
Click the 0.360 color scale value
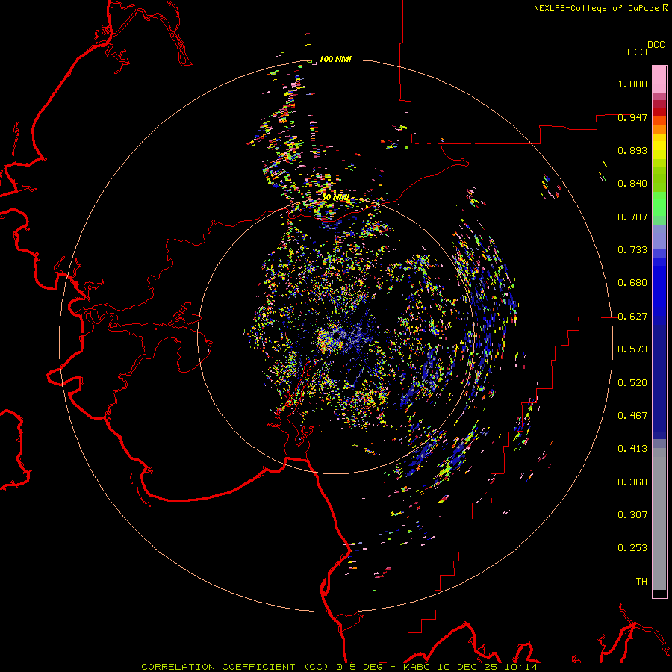click(x=632, y=482)
